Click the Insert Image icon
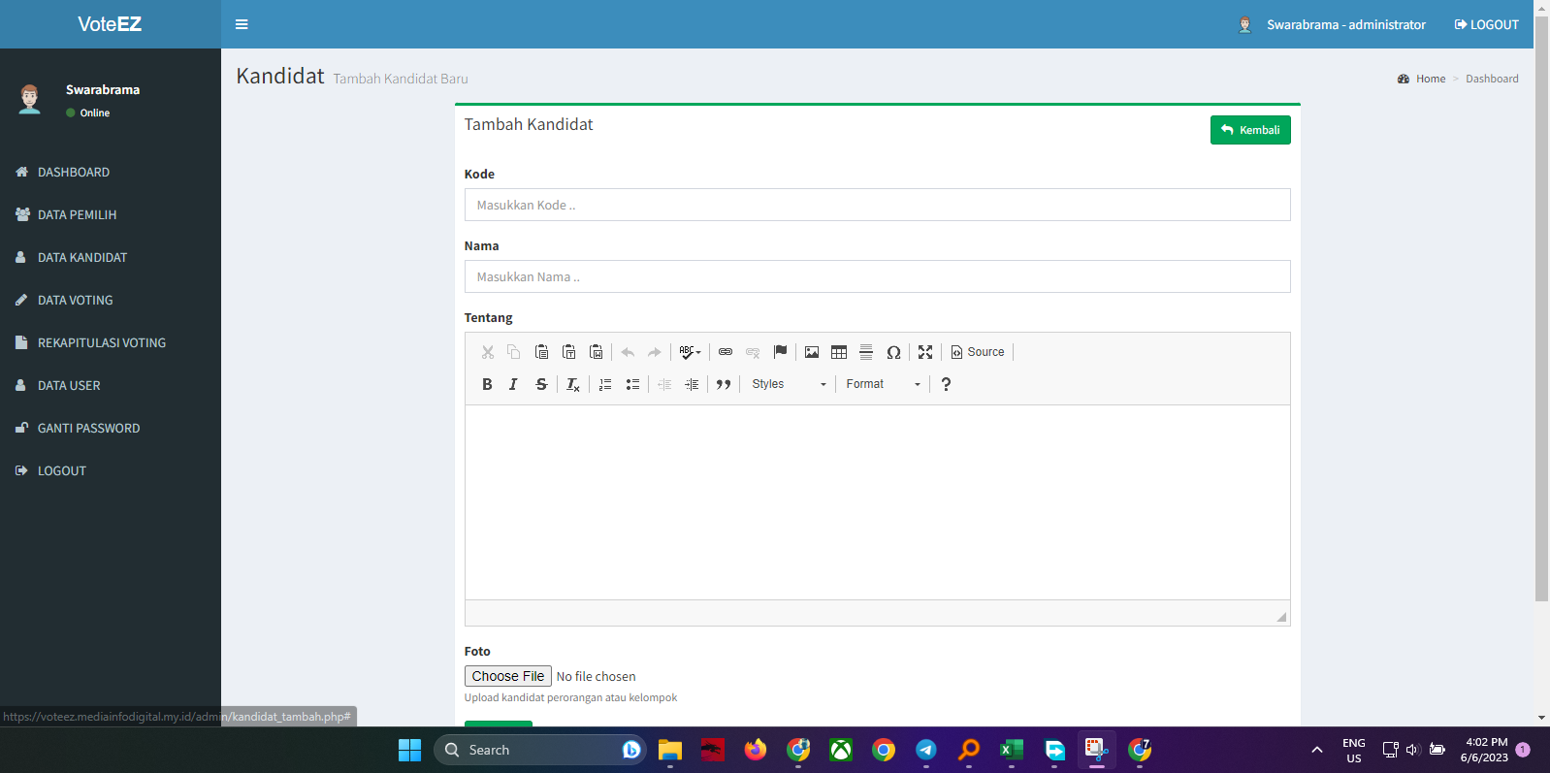 point(812,352)
